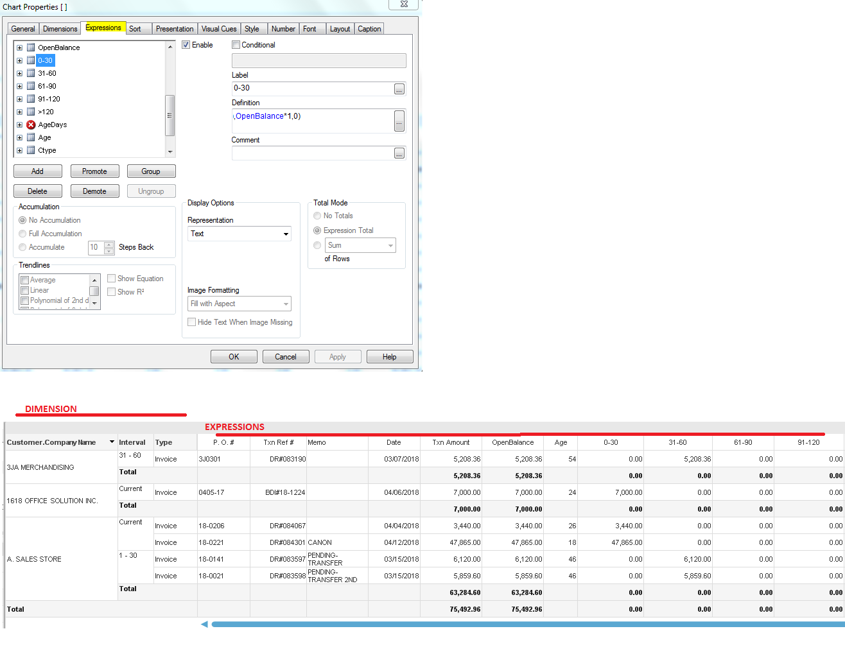
Task: Click the Customer.Company Name dimension dropdown arrow
Action: (x=112, y=442)
